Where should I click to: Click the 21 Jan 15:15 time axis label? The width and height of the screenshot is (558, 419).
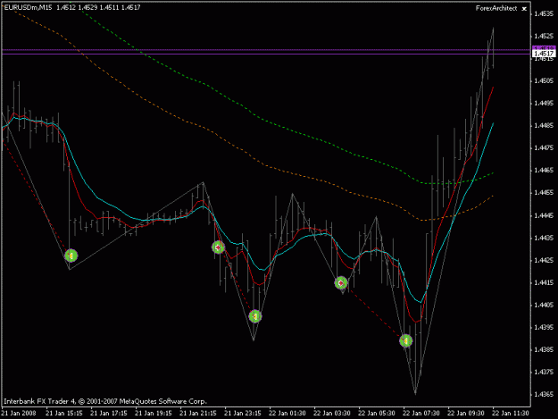pos(64,414)
